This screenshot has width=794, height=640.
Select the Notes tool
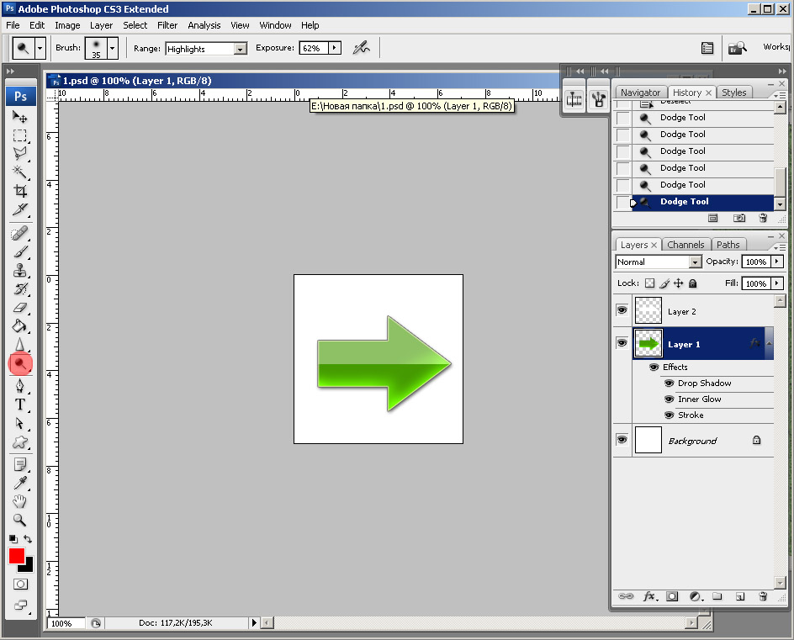point(19,464)
